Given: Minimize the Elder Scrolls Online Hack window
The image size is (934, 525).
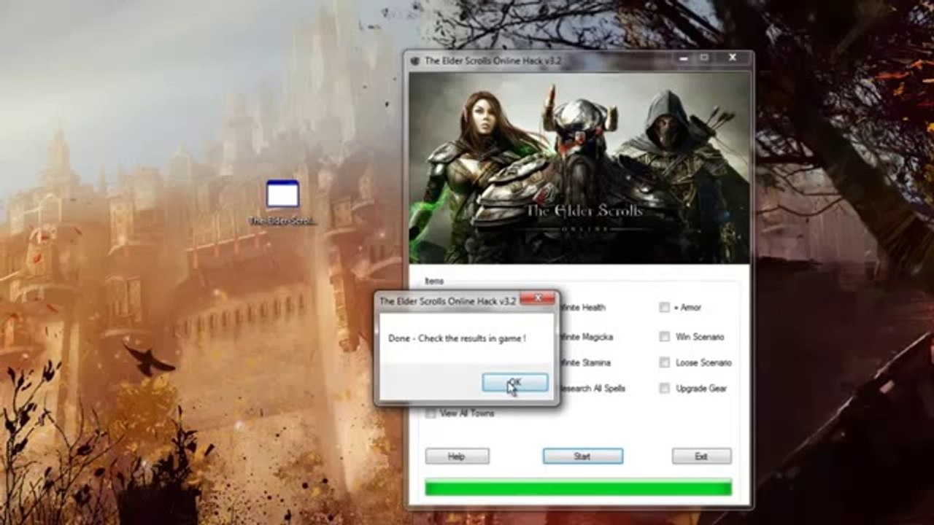Looking at the screenshot, I should point(682,58).
